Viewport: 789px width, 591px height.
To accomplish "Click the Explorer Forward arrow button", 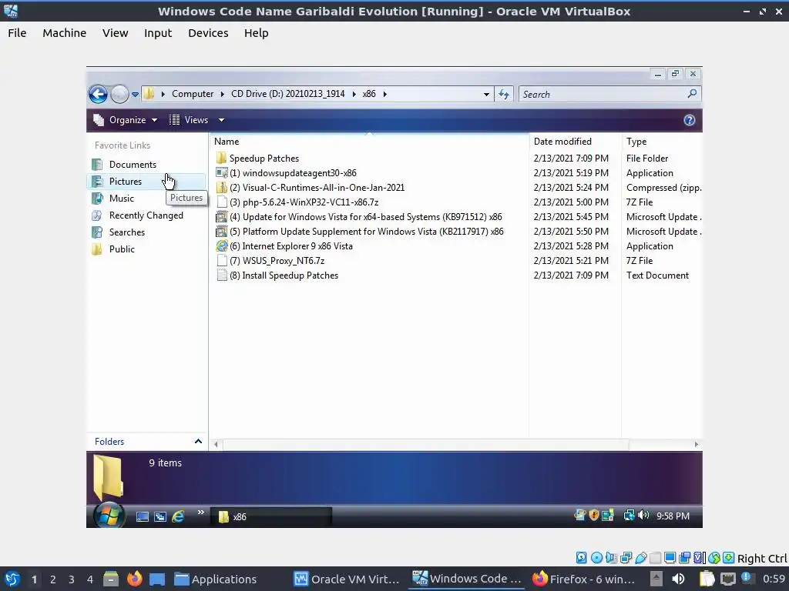I will [119, 94].
